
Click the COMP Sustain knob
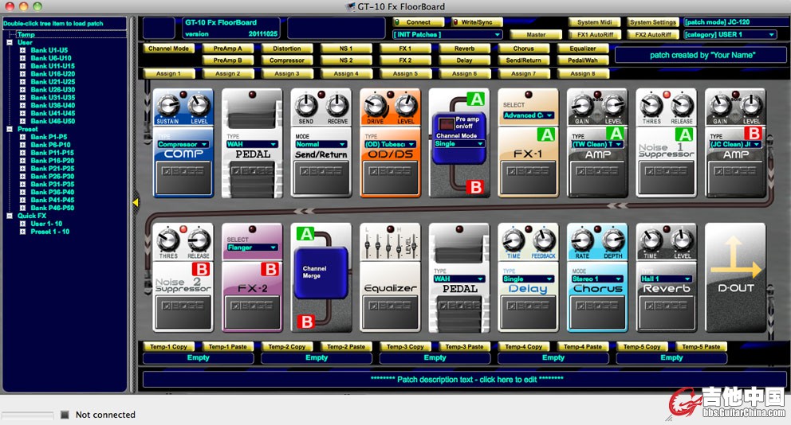pyautogui.click(x=167, y=106)
